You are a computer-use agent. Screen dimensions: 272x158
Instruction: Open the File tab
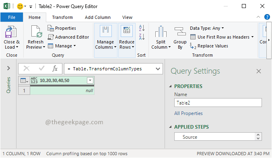[12, 17]
